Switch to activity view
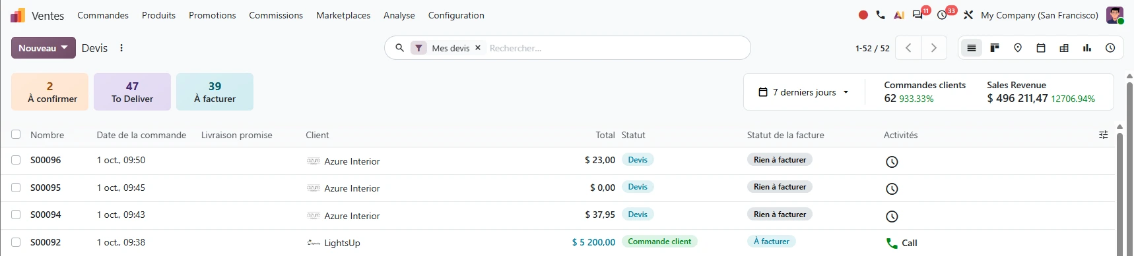This screenshot has height=256, width=1134. [1110, 48]
